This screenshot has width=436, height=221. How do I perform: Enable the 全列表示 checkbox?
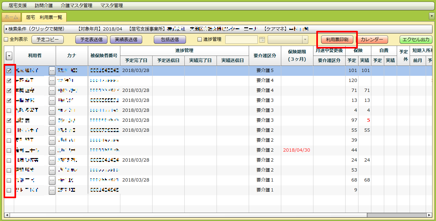tap(6, 40)
